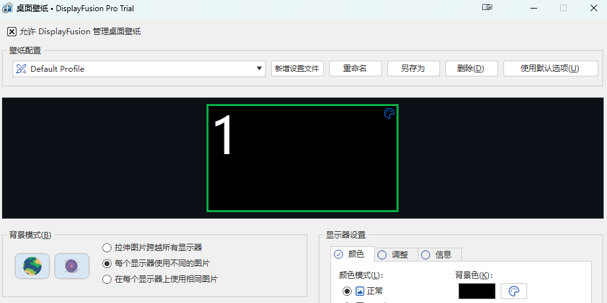Switch to the 信息 tab
The image size is (607, 303).
pos(439,255)
